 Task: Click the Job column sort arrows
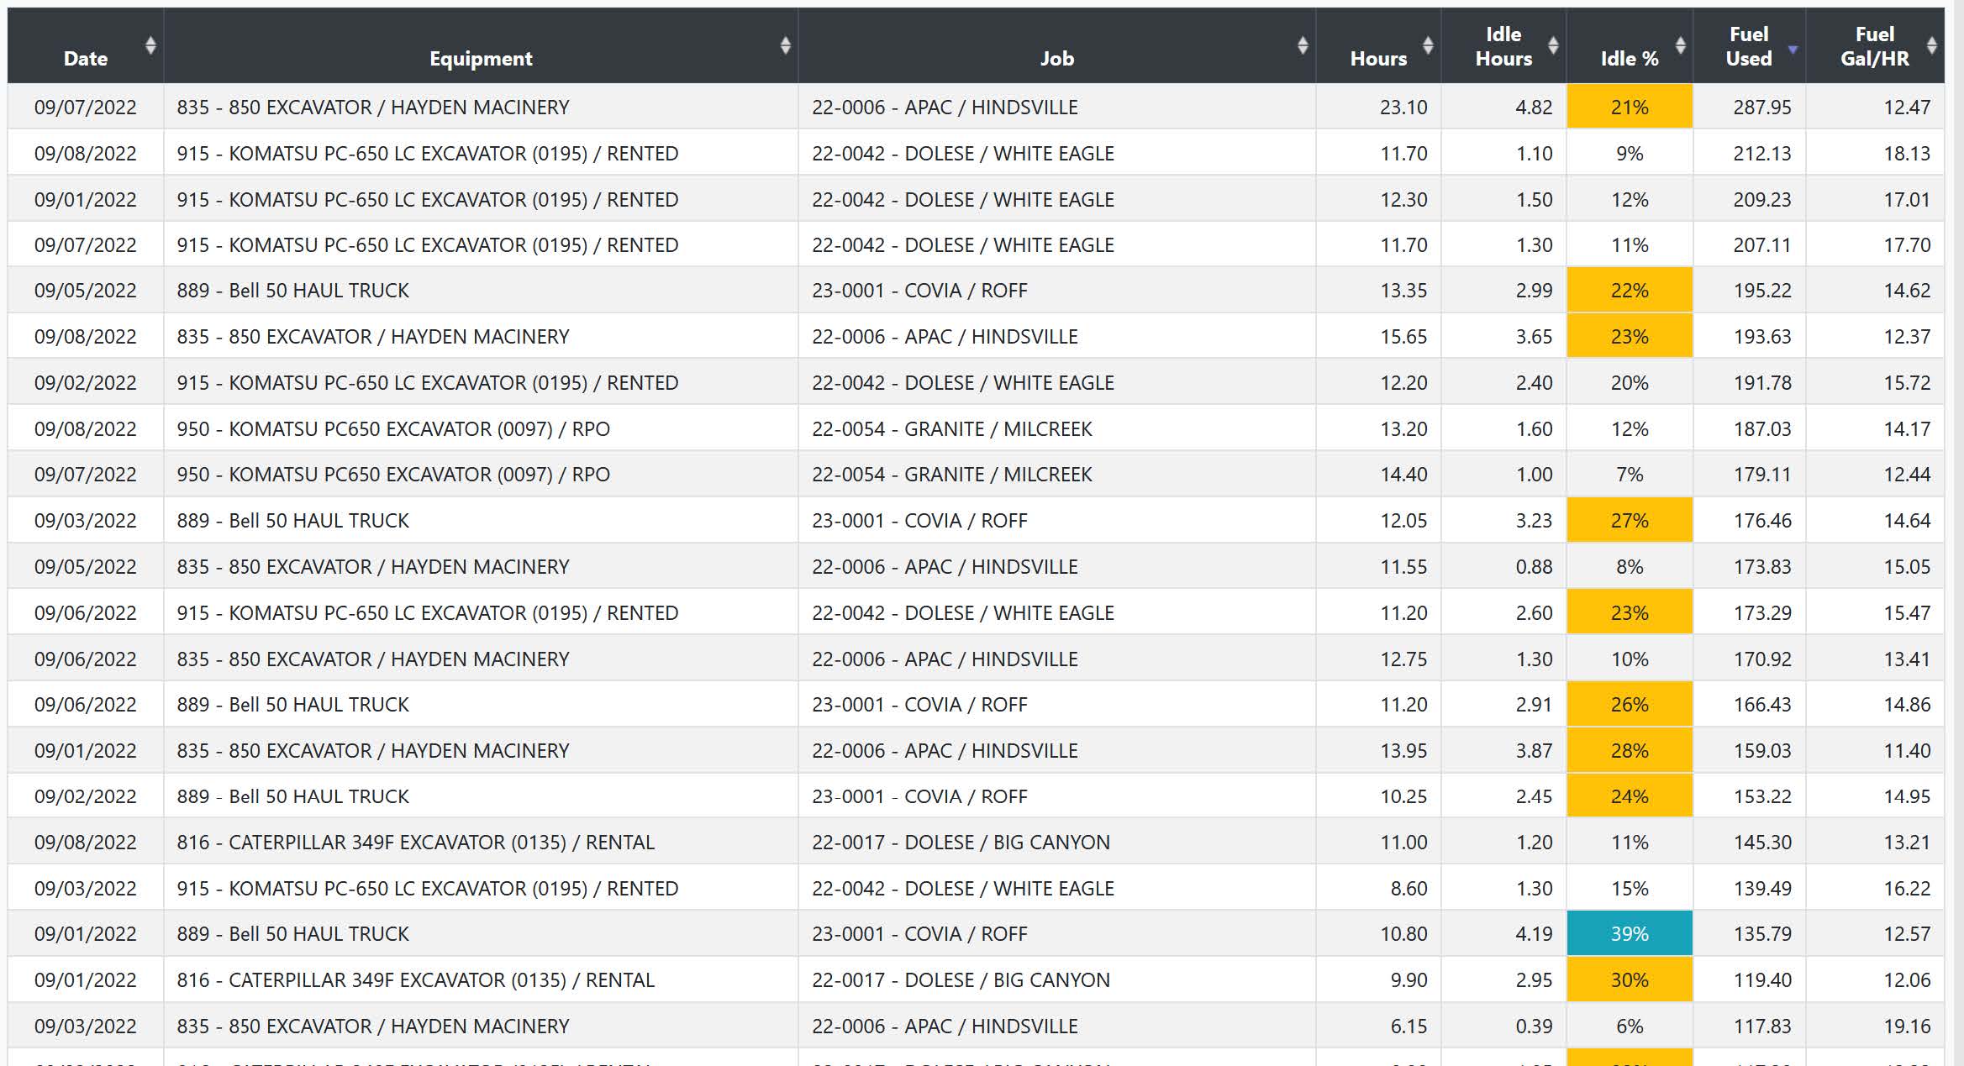(x=1302, y=45)
